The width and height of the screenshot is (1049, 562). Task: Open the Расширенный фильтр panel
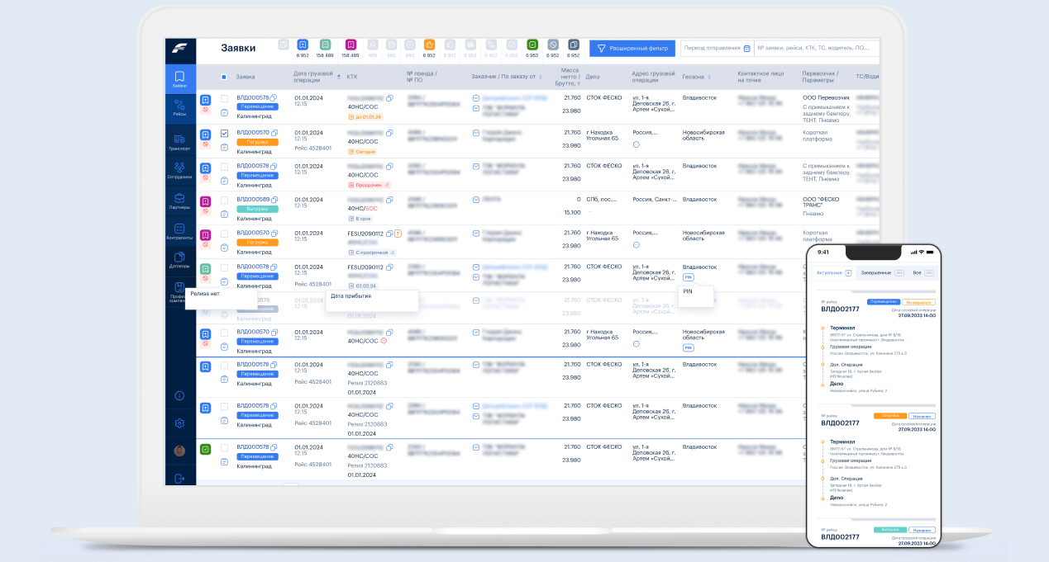pyautogui.click(x=632, y=48)
